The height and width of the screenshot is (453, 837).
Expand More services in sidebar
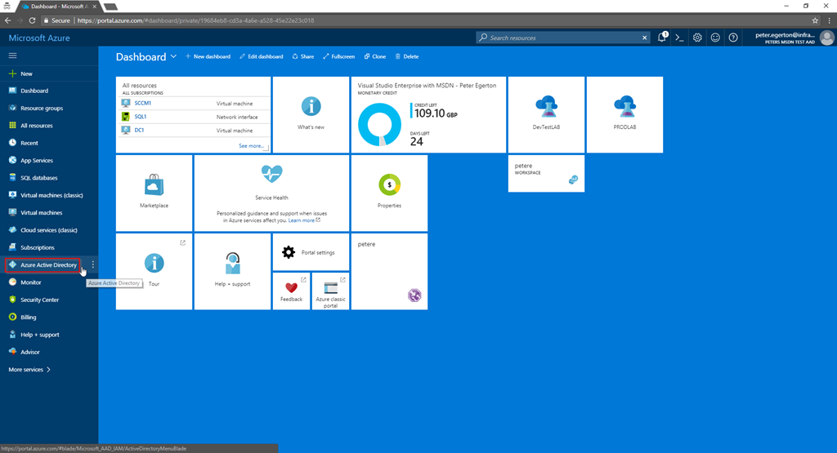tap(29, 370)
